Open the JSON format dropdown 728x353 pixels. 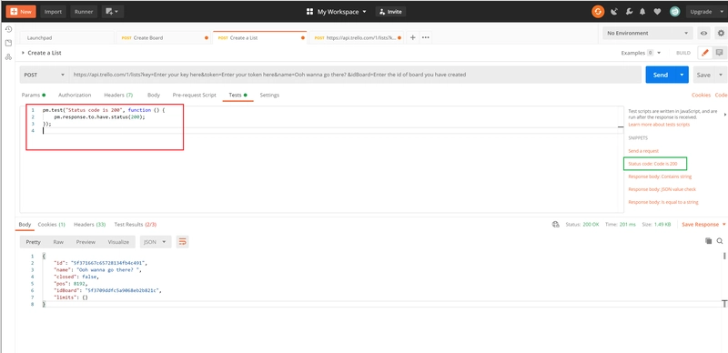(x=156, y=241)
